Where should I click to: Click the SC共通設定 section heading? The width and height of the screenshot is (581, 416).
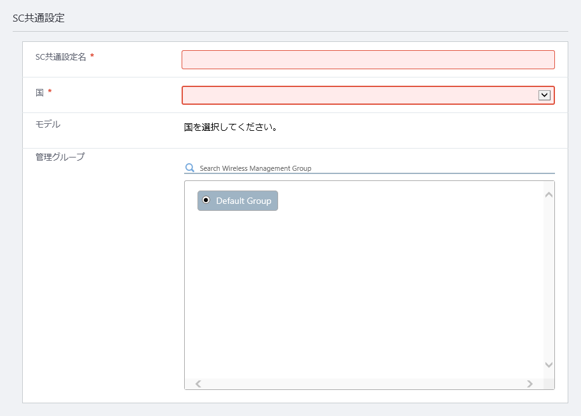[x=39, y=18]
